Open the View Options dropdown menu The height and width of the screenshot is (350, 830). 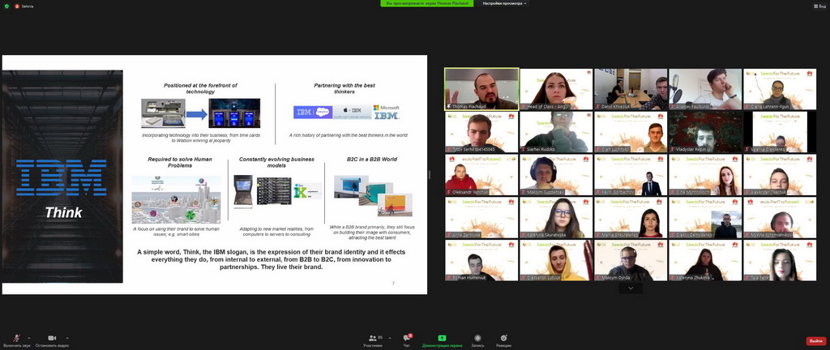[x=504, y=3]
